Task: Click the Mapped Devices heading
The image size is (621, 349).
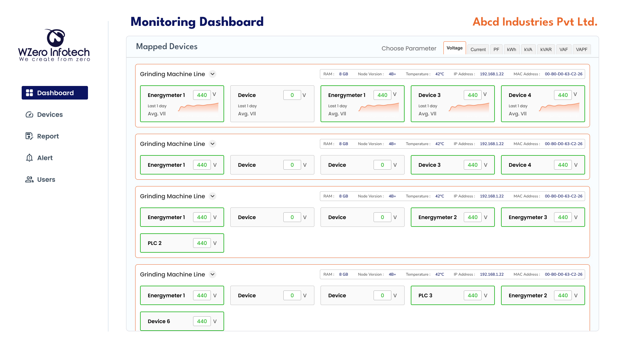Action: click(167, 47)
